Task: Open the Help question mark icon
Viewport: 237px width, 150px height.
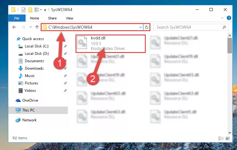Action: 229,18
